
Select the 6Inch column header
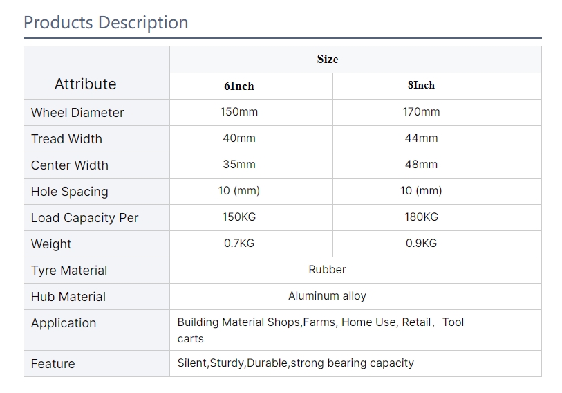tap(238, 86)
